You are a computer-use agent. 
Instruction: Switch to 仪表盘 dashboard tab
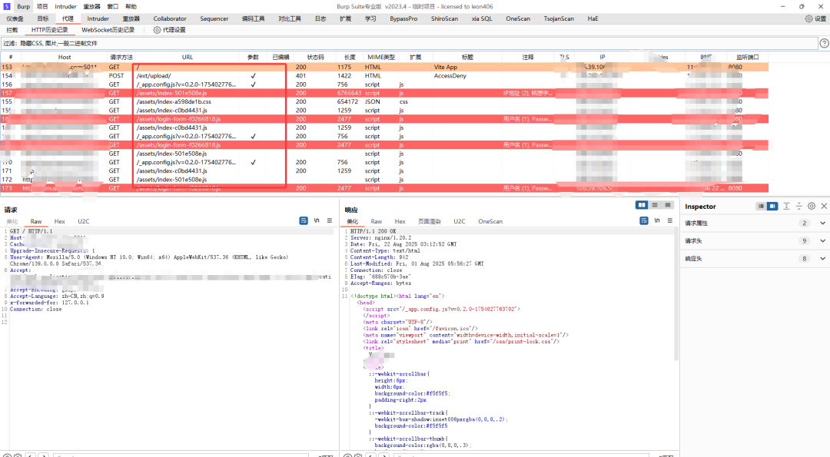[x=15, y=18]
